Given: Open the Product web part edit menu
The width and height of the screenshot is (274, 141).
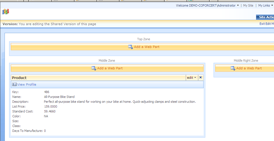Looking at the screenshot, I should [x=191, y=78].
